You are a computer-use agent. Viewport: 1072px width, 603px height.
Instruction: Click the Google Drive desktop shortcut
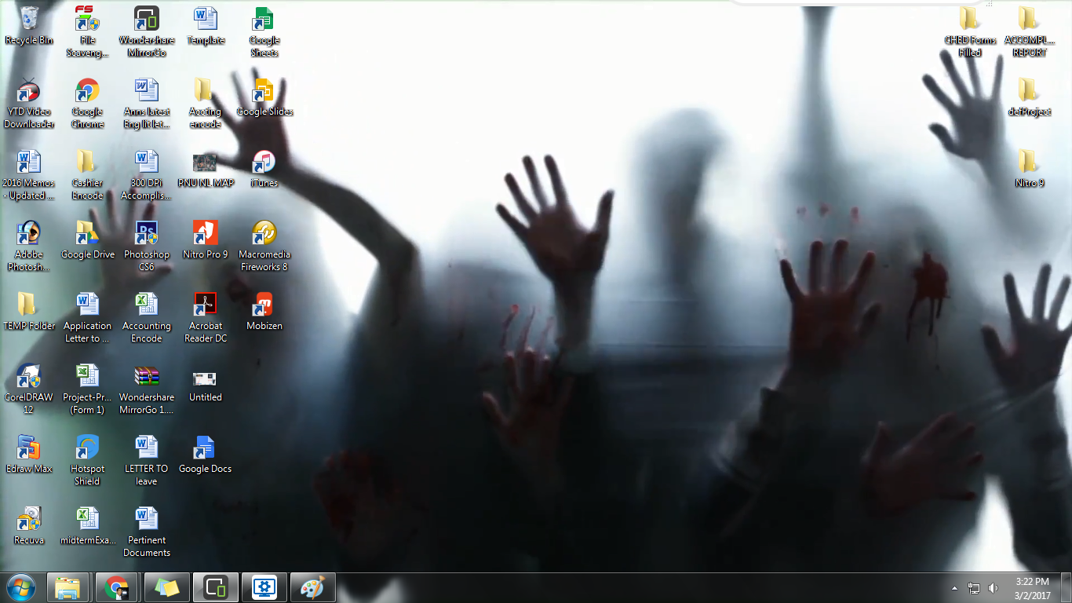[87, 234]
